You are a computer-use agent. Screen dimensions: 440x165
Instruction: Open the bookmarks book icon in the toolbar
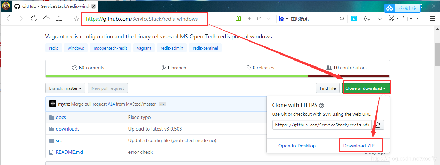pos(59,19)
